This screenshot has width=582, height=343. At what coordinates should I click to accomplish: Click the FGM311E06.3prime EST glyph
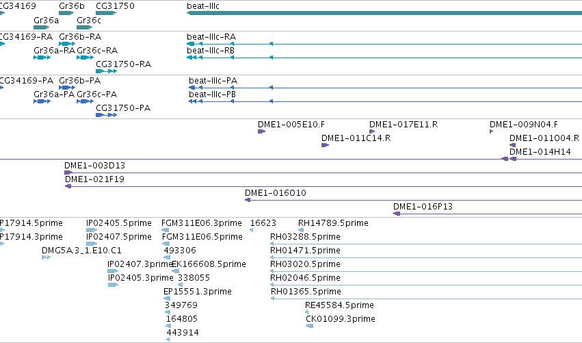pos(166,230)
